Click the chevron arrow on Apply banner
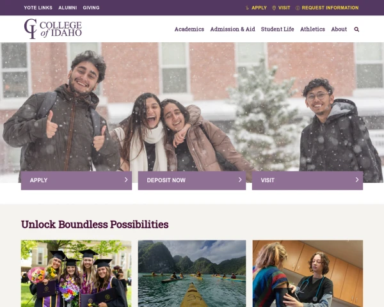Screen dimensions: 384x307 tap(126, 180)
